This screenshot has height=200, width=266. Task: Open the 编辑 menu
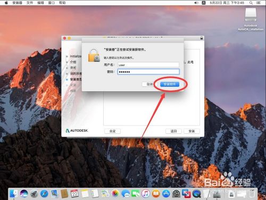40,3
